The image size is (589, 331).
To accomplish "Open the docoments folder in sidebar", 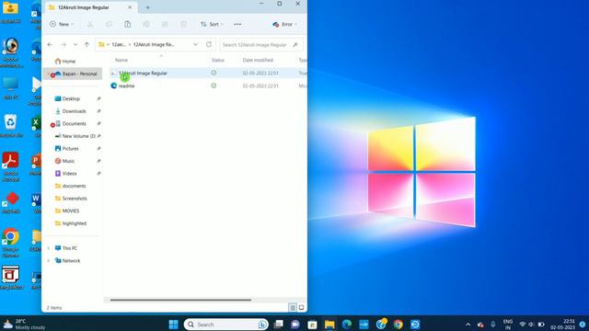I will pos(74,186).
